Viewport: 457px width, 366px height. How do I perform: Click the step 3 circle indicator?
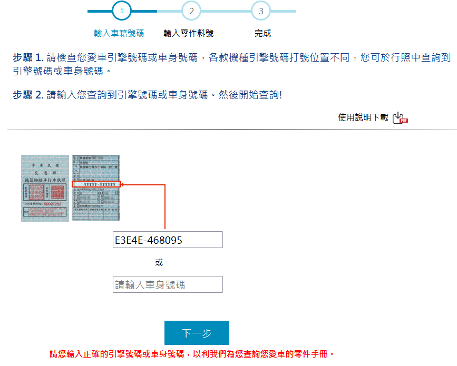point(260,11)
